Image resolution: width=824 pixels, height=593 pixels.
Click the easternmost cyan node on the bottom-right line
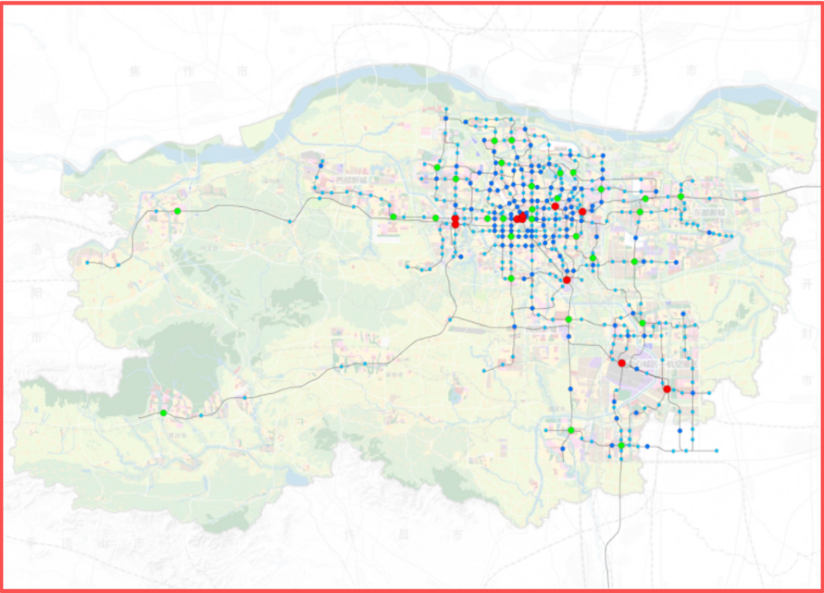(717, 451)
